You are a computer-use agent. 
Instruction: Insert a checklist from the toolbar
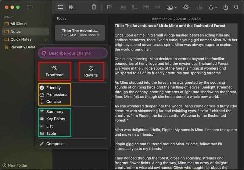(135, 7)
